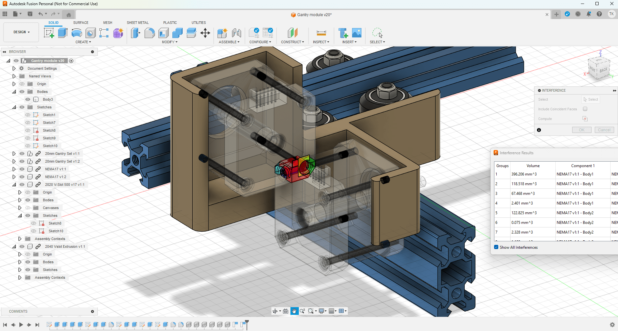Click the Joint tool icon

236,33
